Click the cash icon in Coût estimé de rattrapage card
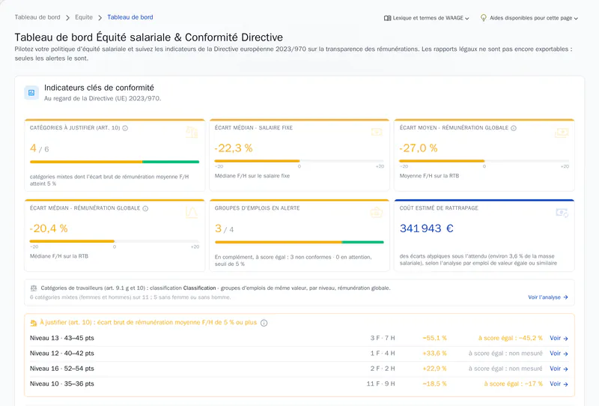The height and width of the screenshot is (406, 599). pyautogui.click(x=562, y=213)
